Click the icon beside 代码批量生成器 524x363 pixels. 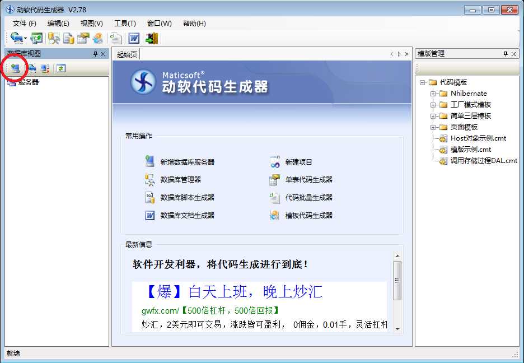tap(275, 198)
